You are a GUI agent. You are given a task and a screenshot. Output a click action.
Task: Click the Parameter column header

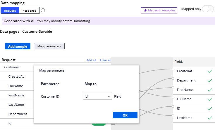(x=50, y=84)
